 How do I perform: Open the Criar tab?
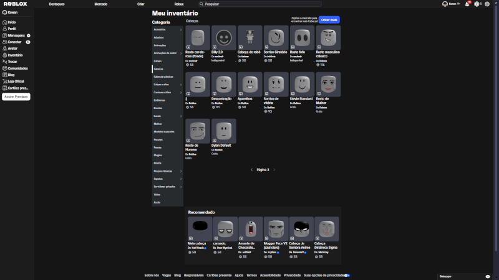point(141,4)
